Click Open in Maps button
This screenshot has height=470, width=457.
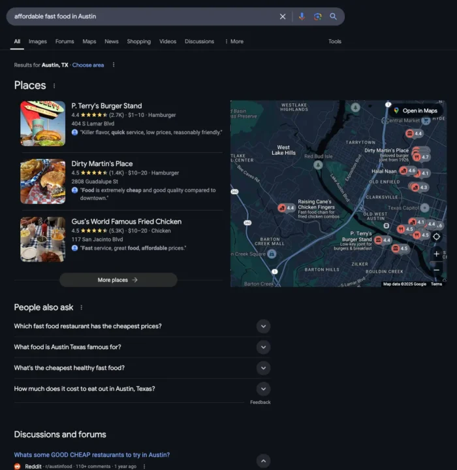click(416, 110)
